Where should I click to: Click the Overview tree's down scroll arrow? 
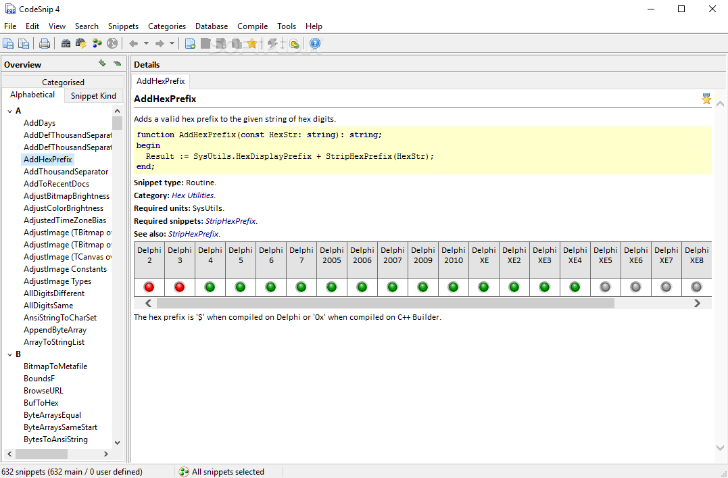[x=117, y=443]
